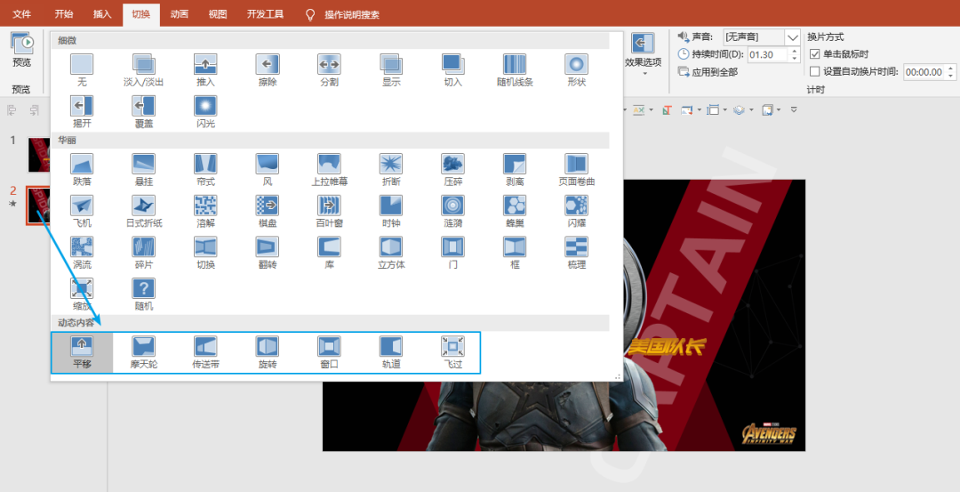This screenshot has width=960, height=492.
Task: Toggle the 单击鼠标时 checkbox
Action: point(814,54)
